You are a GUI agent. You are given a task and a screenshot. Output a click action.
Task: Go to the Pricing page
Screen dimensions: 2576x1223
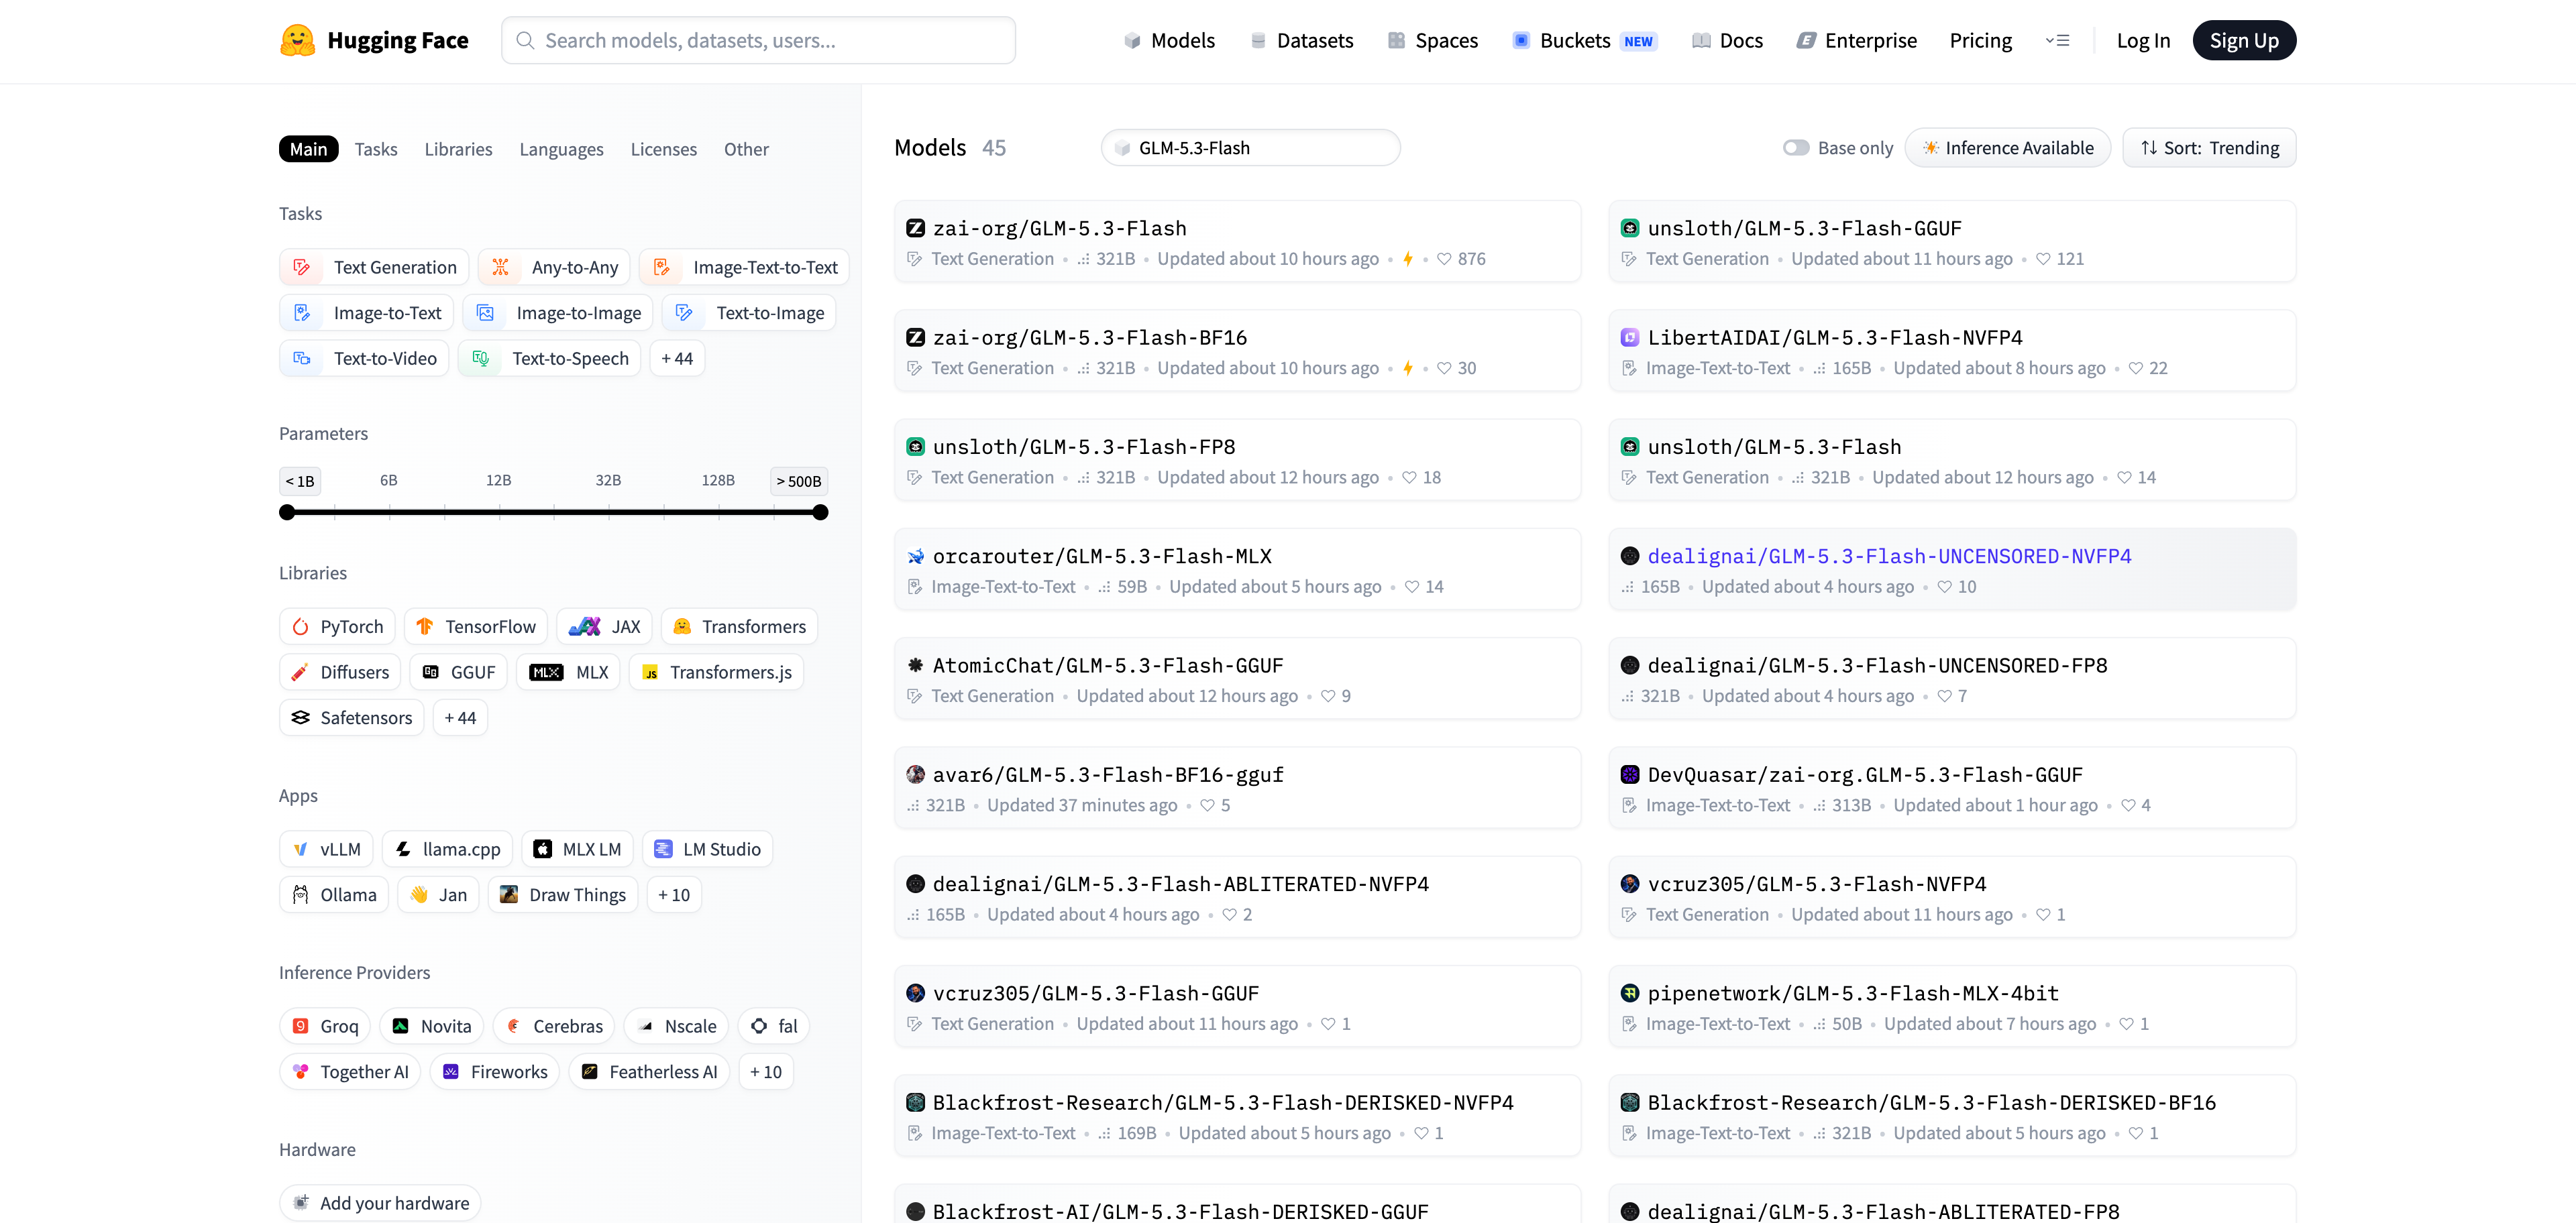click(1980, 40)
